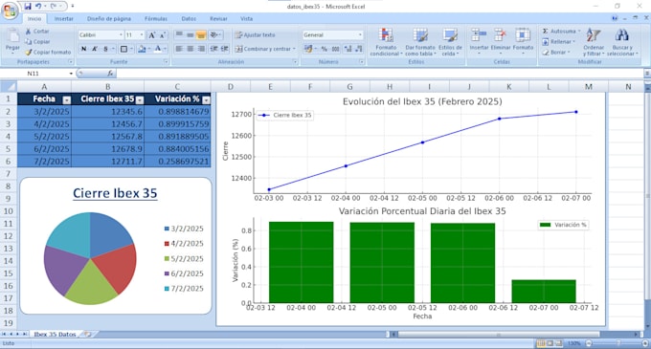Toggle italic K formatting
This screenshot has width=651, height=349.
coord(95,49)
